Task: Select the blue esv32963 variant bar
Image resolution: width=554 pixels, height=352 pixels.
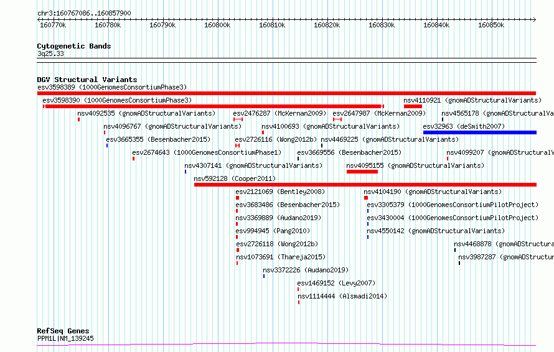Action: pyautogui.click(x=480, y=132)
